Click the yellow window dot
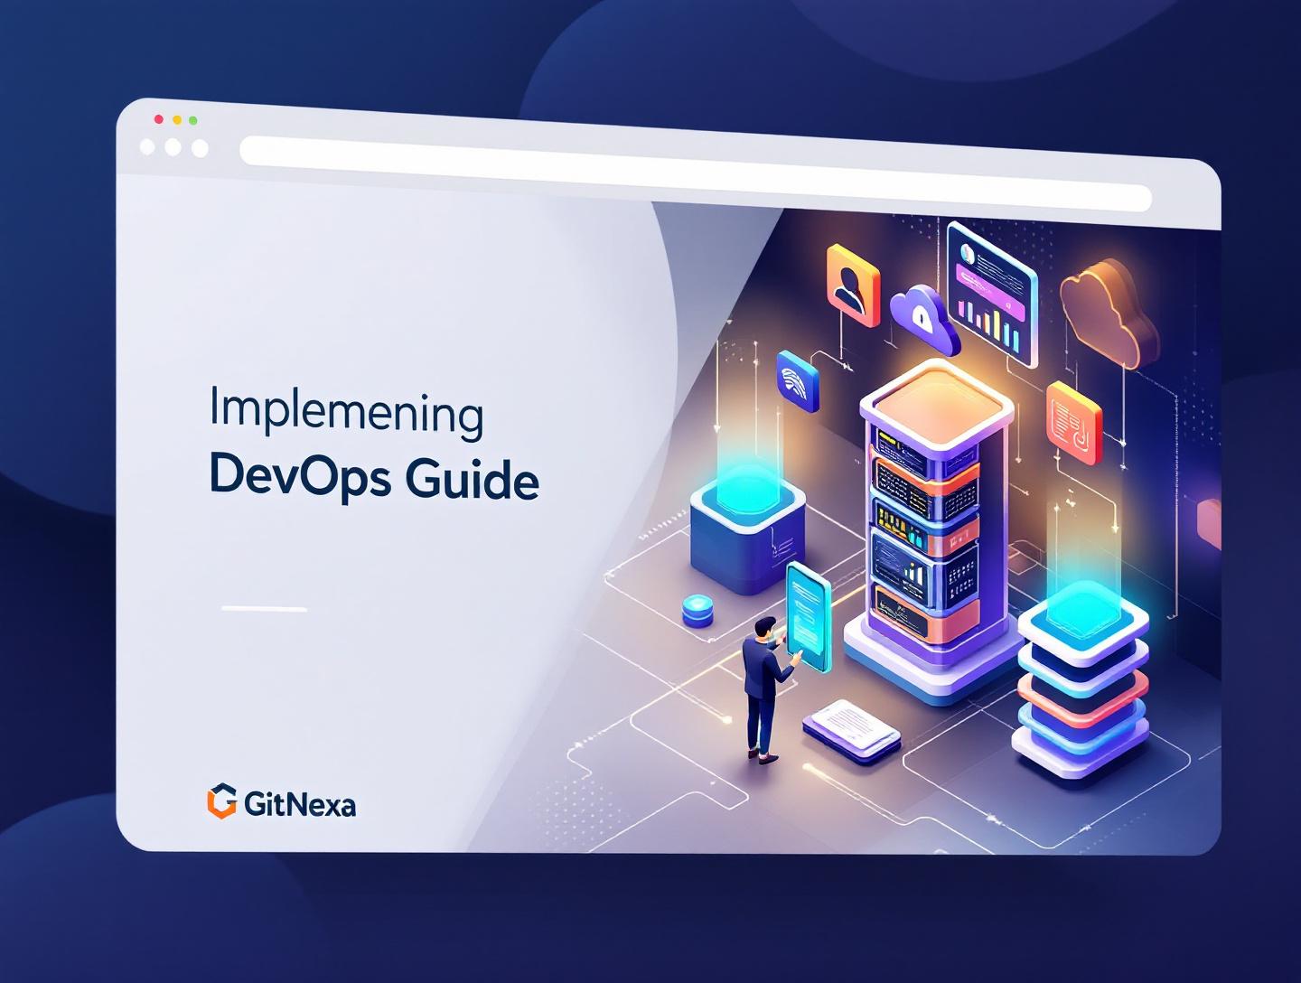Screen dimensions: 1301x983 177,120
